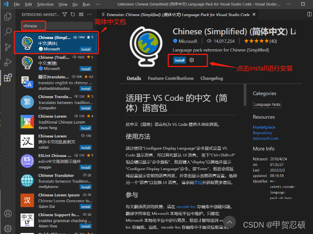Viewport: 313px width, 234px height.
Task: Install Chinese Support by Adam Voss
Action: click(x=86, y=226)
